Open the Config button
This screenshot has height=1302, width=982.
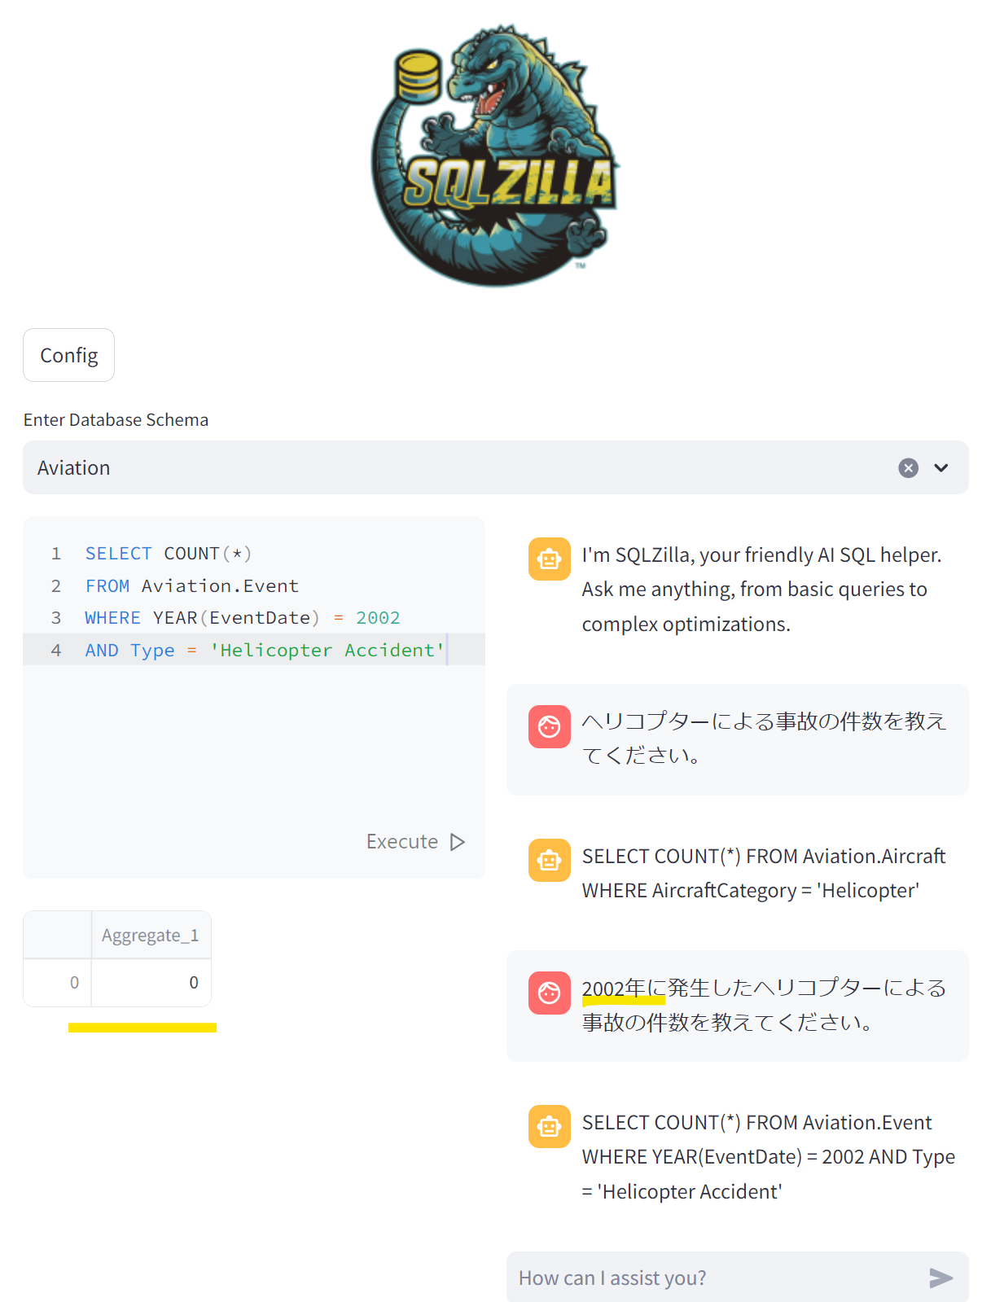click(x=69, y=355)
